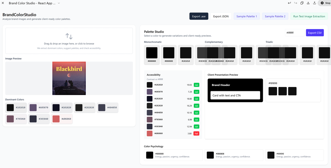331x168 pixels.
Task: Open the app title dropdown chevron
Action: 59,3
